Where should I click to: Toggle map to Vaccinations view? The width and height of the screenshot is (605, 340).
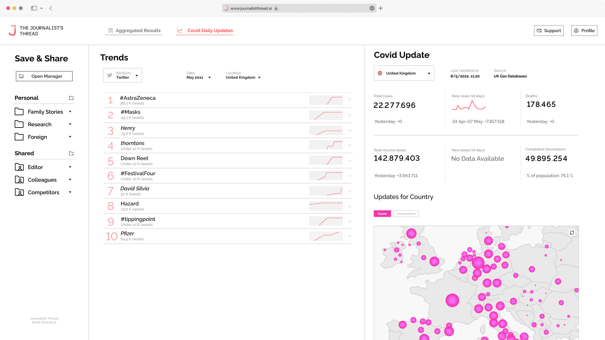(x=406, y=214)
